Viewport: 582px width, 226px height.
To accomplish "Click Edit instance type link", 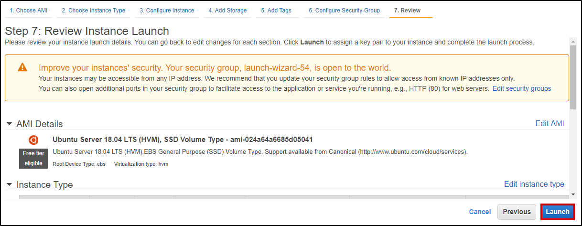I will (534, 184).
